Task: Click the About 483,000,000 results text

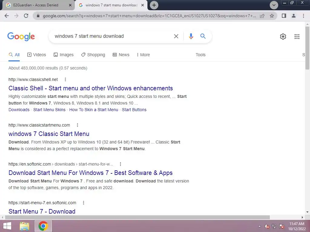Action: coord(48,68)
